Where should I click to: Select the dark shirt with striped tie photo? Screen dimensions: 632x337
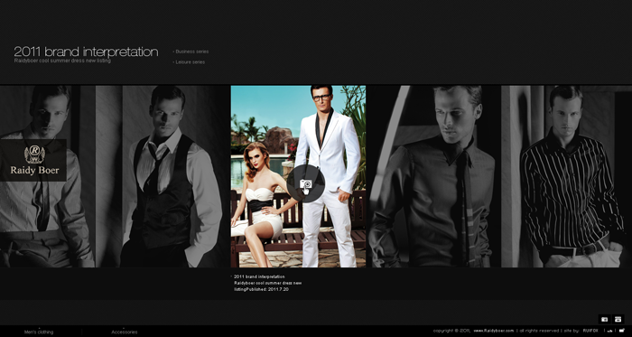(433, 176)
